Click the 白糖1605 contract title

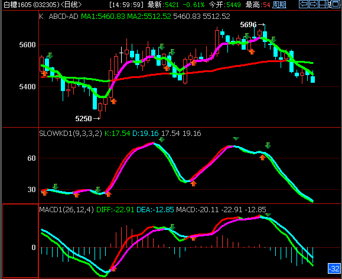18,4
